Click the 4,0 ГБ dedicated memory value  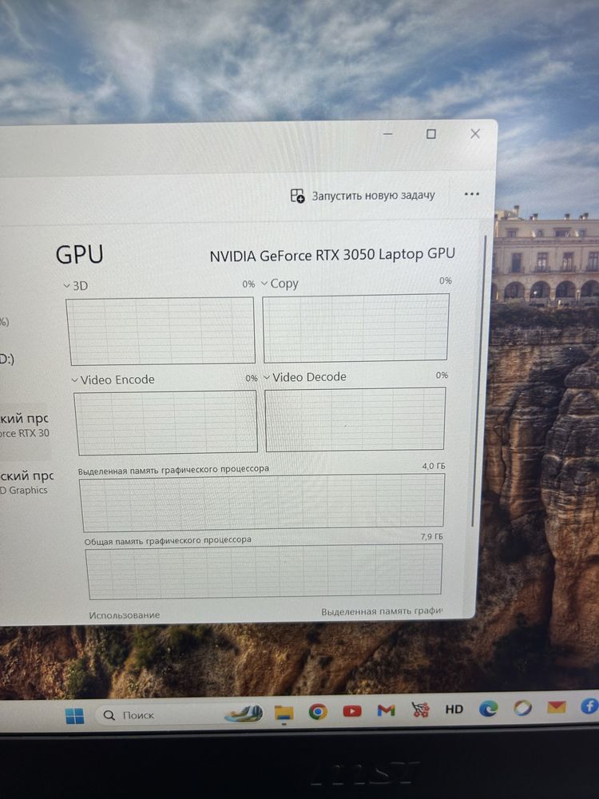434,467
